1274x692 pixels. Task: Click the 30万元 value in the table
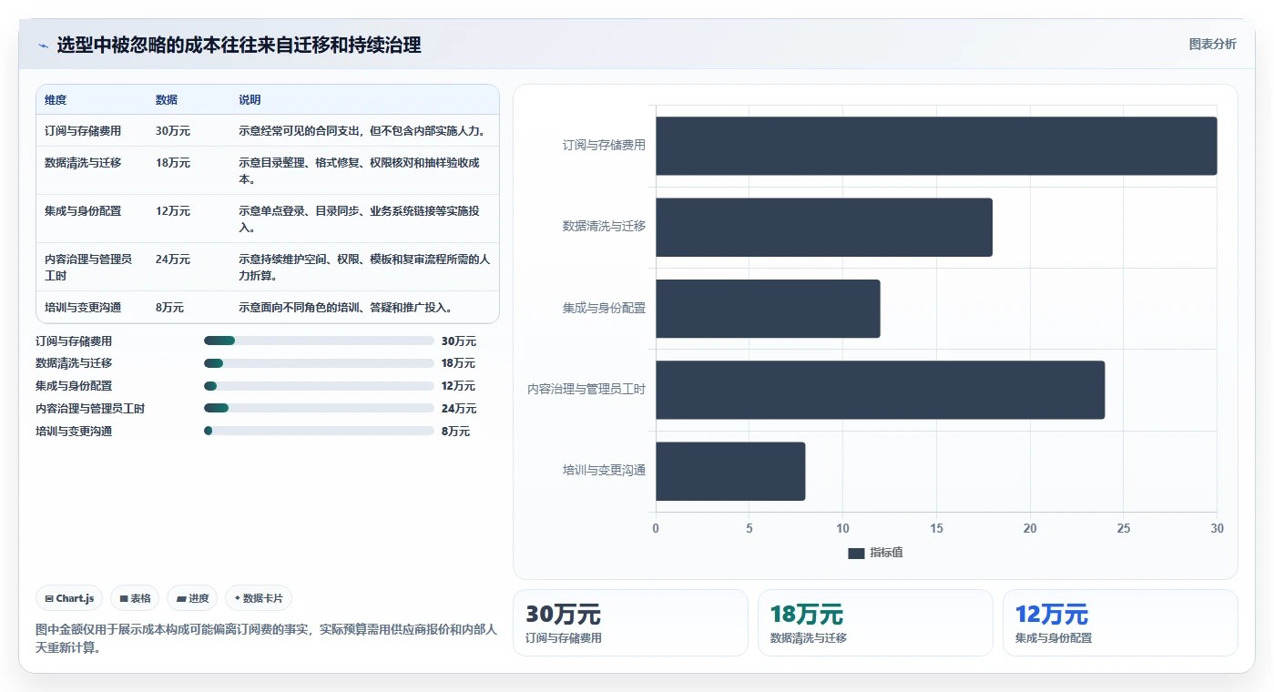[173, 131]
